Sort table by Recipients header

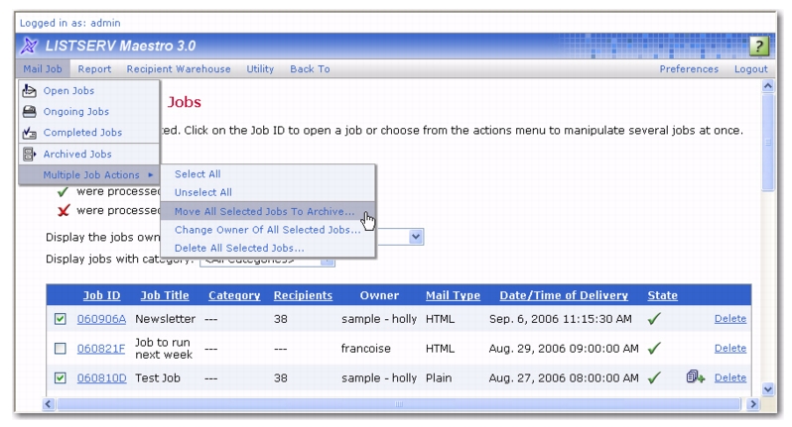[x=303, y=295]
